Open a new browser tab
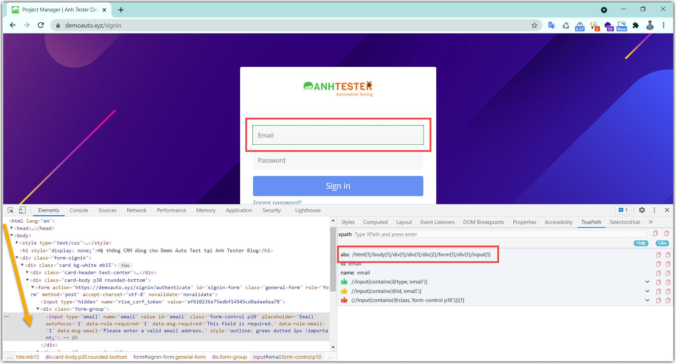This screenshot has width=676, height=364. 121,10
